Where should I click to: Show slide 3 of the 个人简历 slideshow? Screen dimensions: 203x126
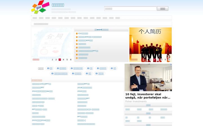tap(158, 60)
